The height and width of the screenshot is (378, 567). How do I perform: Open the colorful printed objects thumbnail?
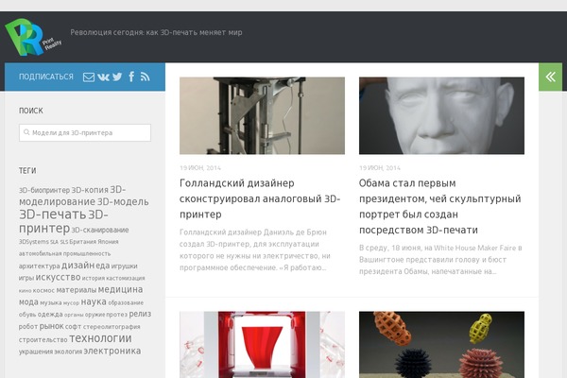pyautogui.click(x=441, y=344)
